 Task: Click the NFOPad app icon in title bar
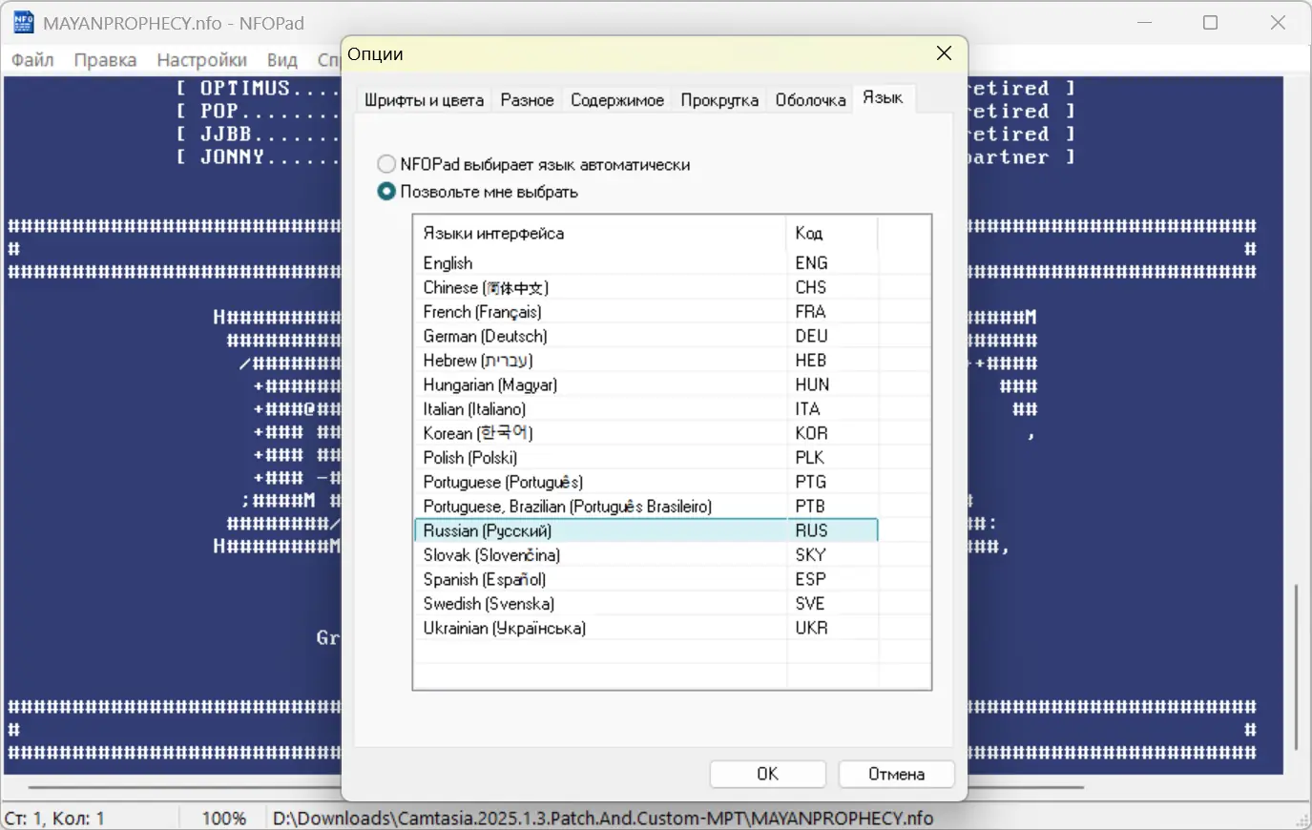(23, 23)
